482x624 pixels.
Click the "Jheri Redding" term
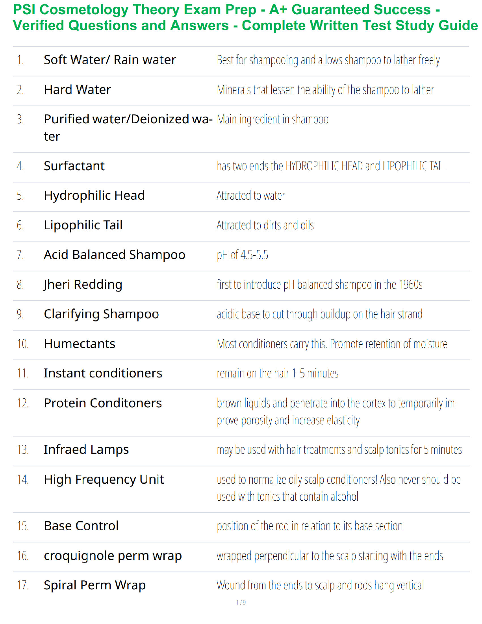(x=83, y=284)
